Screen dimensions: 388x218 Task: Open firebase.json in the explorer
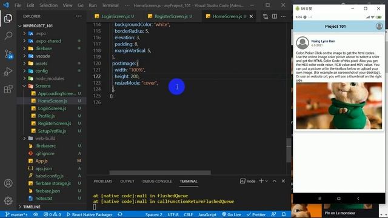47,191
